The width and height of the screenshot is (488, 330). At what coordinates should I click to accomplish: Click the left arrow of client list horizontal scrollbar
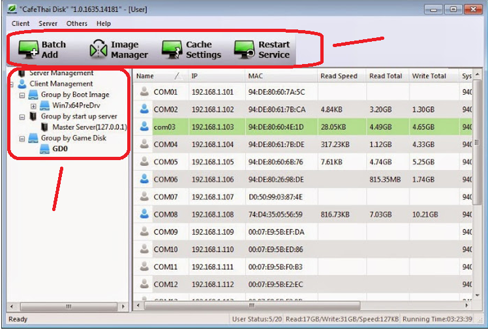138,305
